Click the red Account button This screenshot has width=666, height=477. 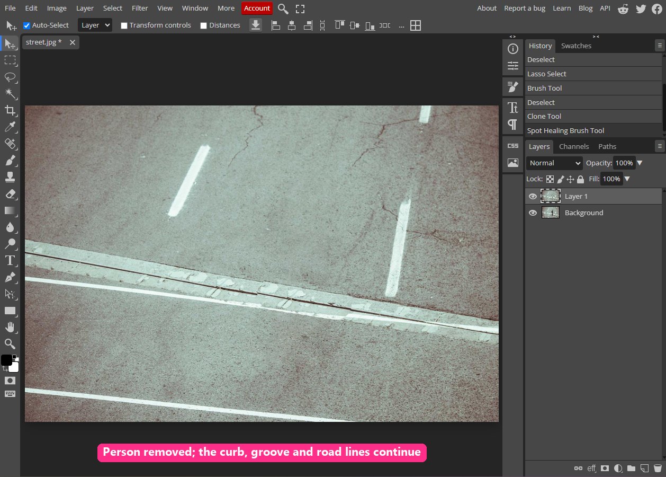tap(257, 8)
